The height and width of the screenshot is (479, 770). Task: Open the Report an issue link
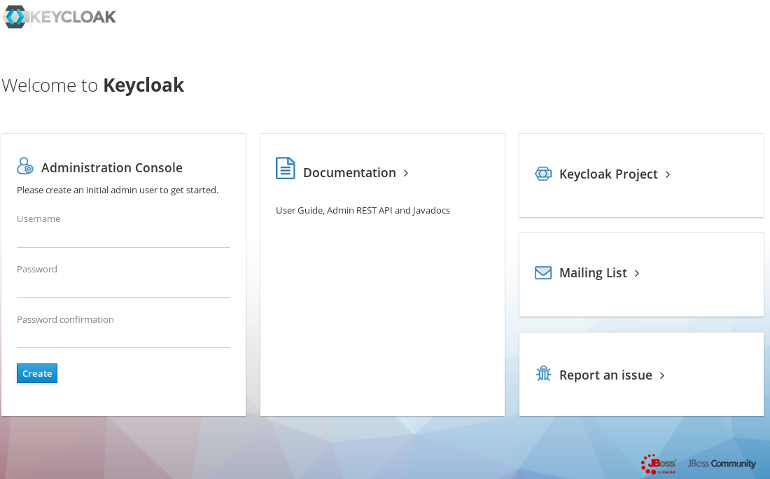tap(605, 375)
